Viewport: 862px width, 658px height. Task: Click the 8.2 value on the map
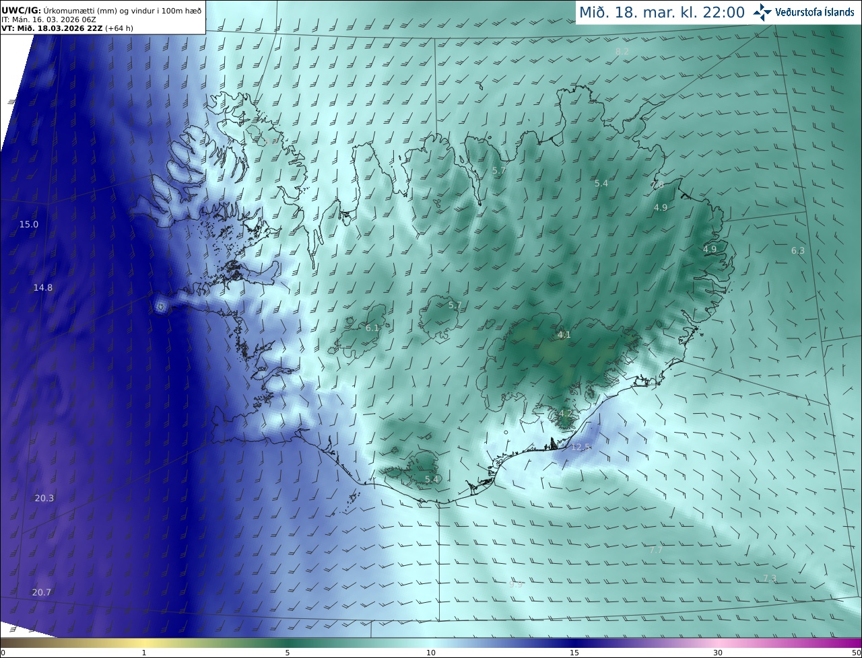click(622, 52)
